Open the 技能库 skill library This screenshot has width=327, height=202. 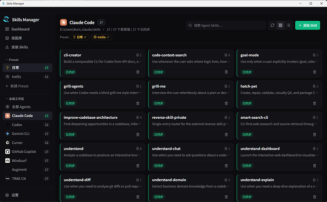[x=27, y=38]
